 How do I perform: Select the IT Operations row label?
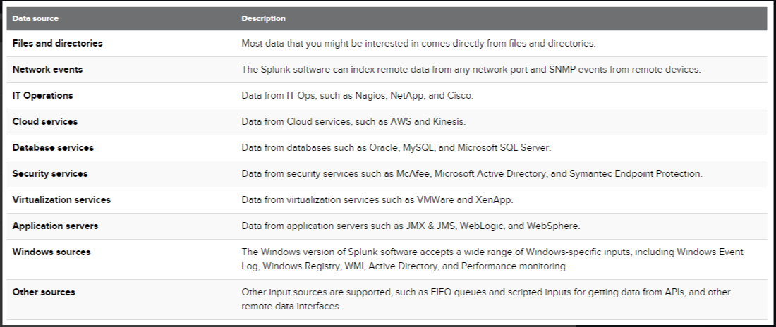click(x=42, y=96)
